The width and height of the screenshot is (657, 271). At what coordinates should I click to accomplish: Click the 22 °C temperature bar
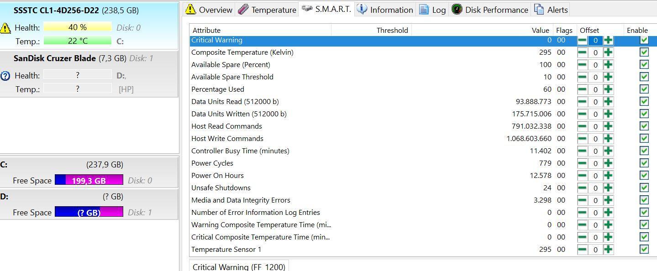[x=78, y=41]
